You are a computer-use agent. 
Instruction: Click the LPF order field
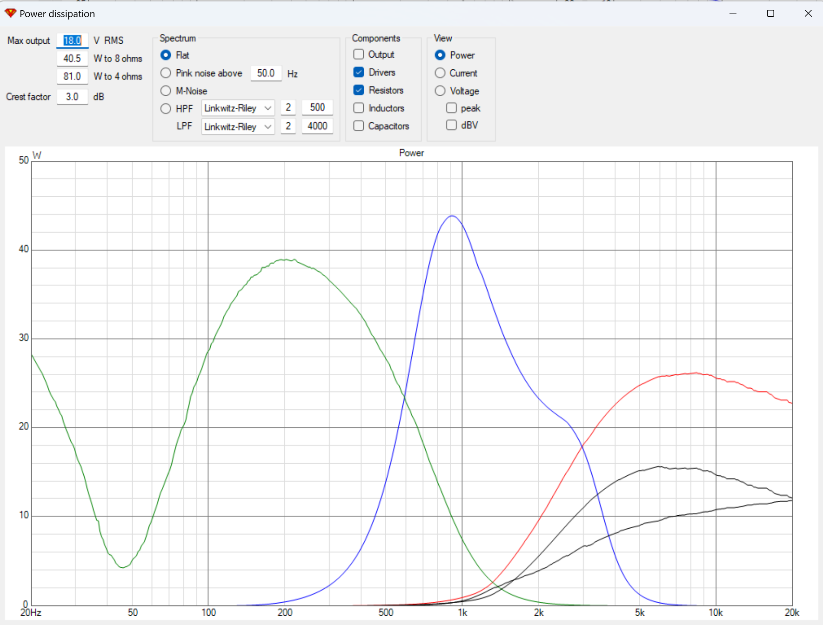pos(288,126)
